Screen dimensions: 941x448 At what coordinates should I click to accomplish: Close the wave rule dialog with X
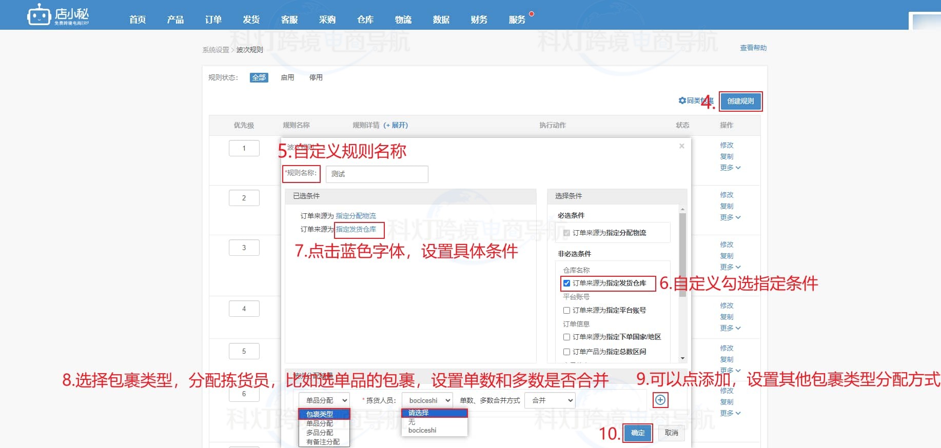point(681,146)
